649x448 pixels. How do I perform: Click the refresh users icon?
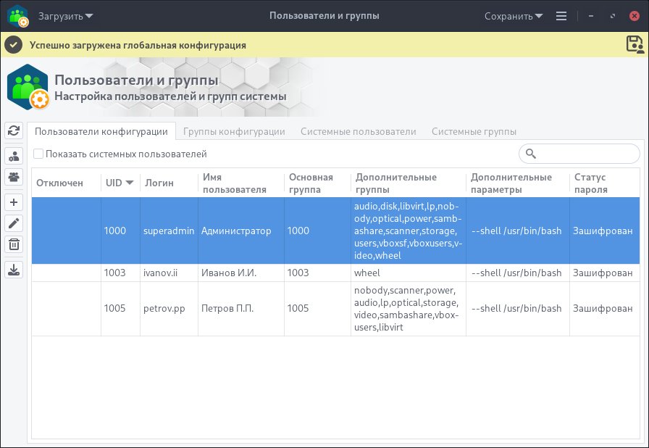click(x=13, y=132)
